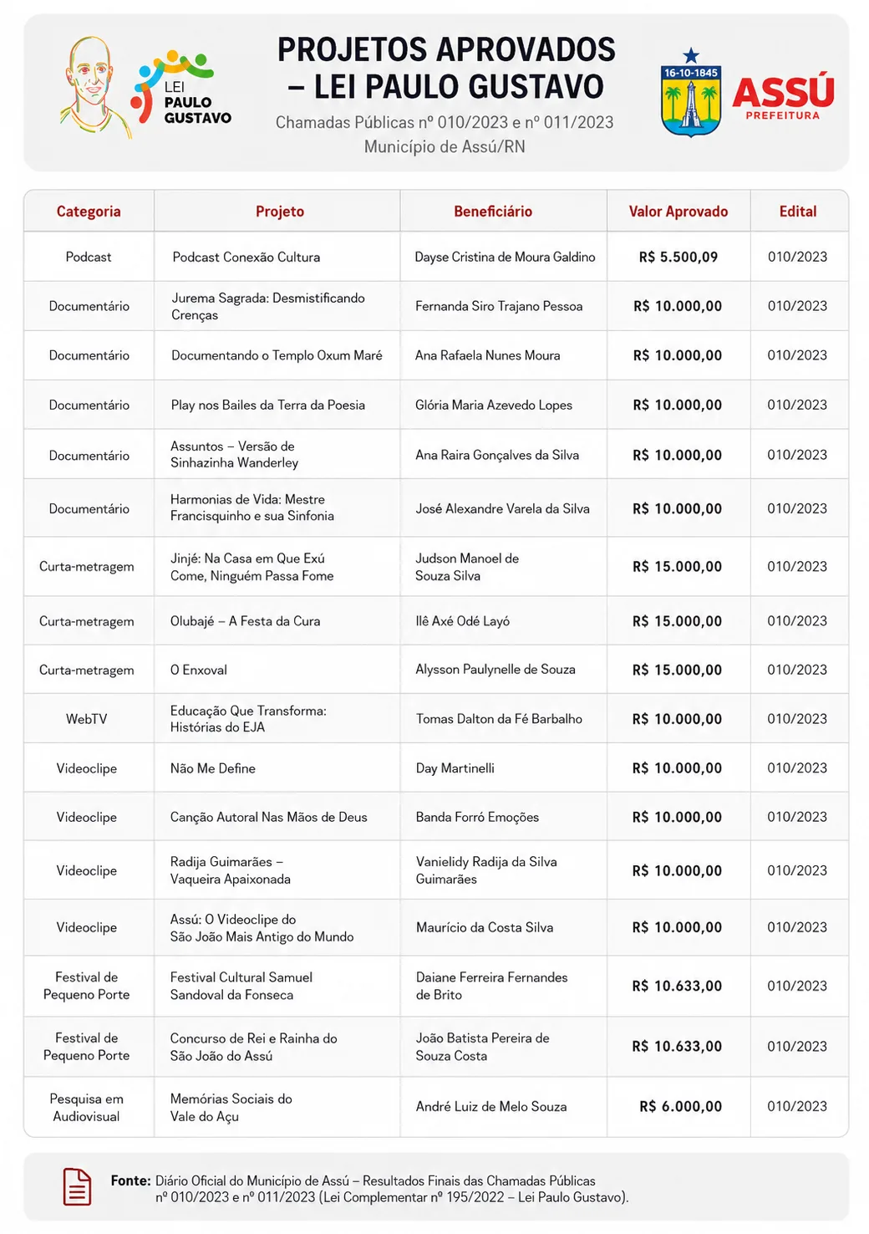Click the Paulo Gustavo portrait illustration
Image resolution: width=869 pixels, height=1234 pixels.
[94, 87]
